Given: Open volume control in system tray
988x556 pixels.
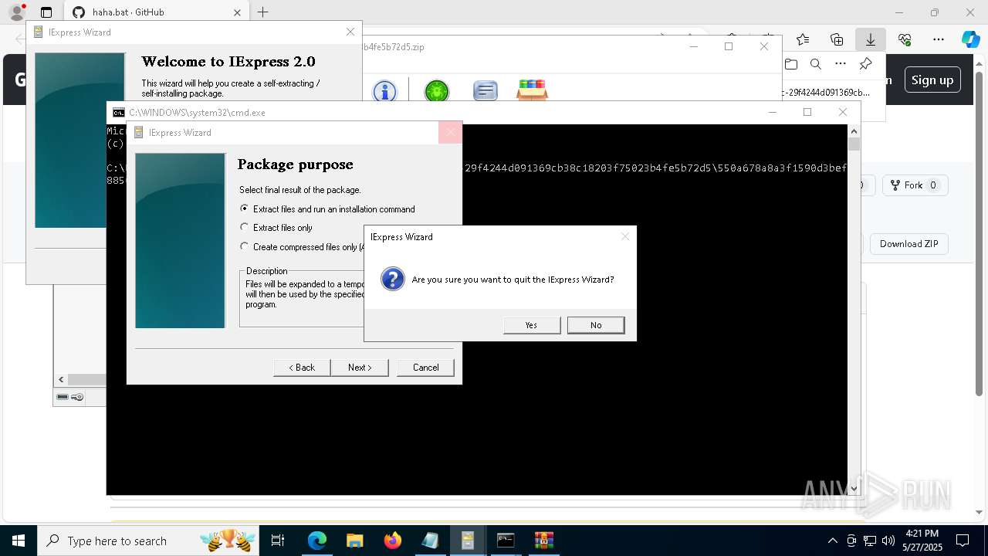Looking at the screenshot, I should (x=888, y=541).
